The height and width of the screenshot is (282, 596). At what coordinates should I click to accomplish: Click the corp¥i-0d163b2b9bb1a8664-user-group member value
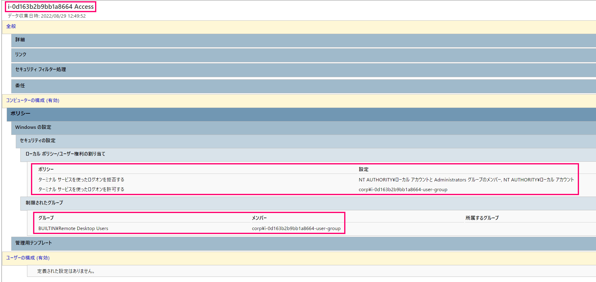296,228
